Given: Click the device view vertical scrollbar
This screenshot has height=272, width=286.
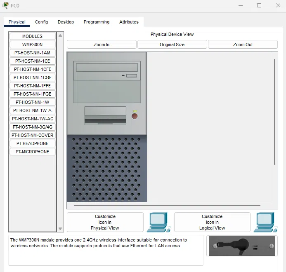Looking at the screenshot, I should (274, 111).
